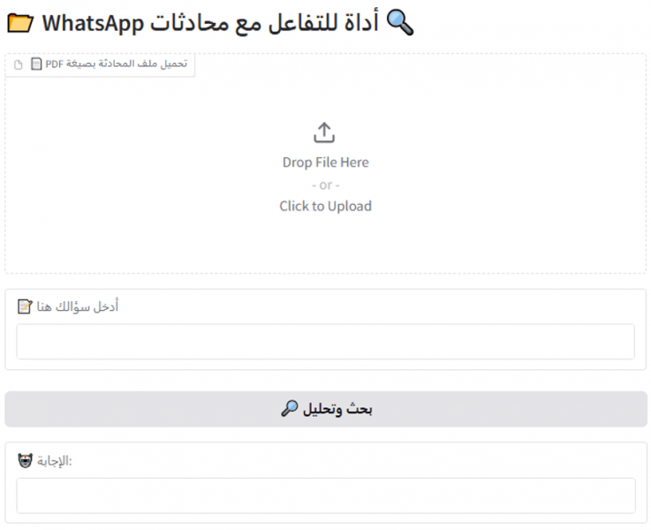Click the yellow folder emoji in the title
The height and width of the screenshot is (530, 651).
tap(20, 23)
